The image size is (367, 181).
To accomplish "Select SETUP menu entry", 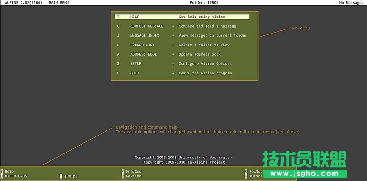I will click(136, 63).
